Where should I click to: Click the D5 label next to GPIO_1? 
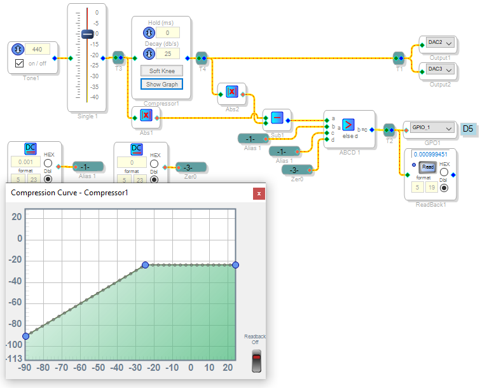point(468,128)
